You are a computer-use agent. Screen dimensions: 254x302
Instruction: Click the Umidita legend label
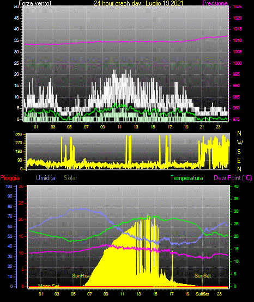coord(46,178)
